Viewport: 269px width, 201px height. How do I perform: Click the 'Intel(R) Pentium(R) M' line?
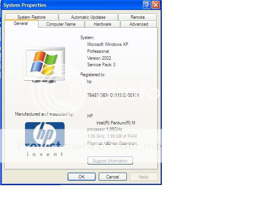(x=116, y=123)
